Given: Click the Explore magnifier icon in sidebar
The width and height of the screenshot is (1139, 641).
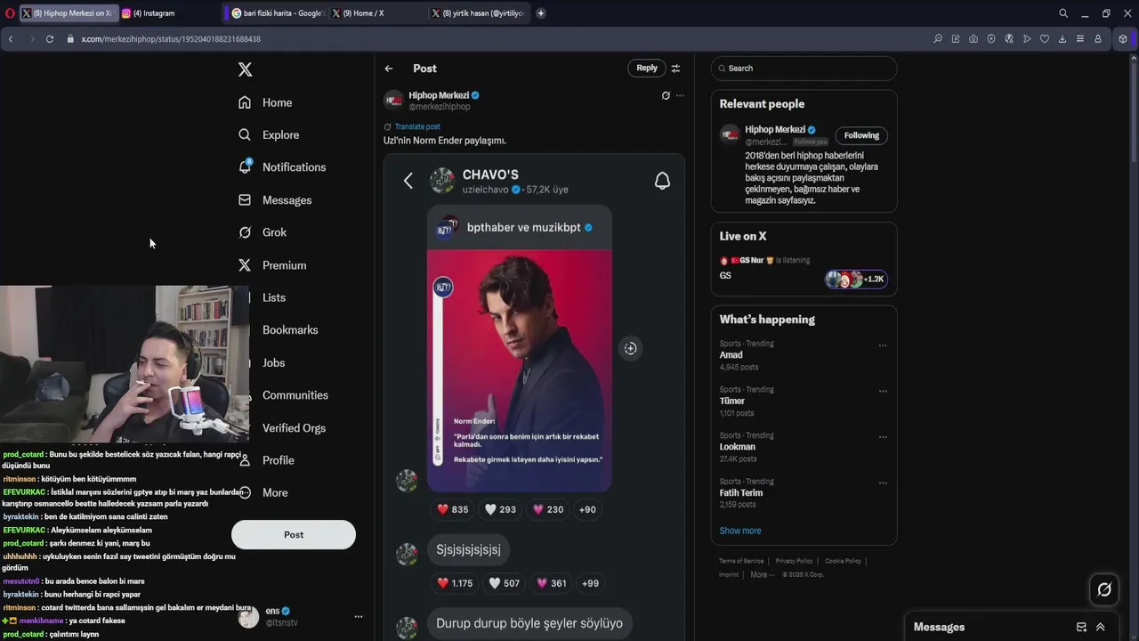Looking at the screenshot, I should pos(245,134).
